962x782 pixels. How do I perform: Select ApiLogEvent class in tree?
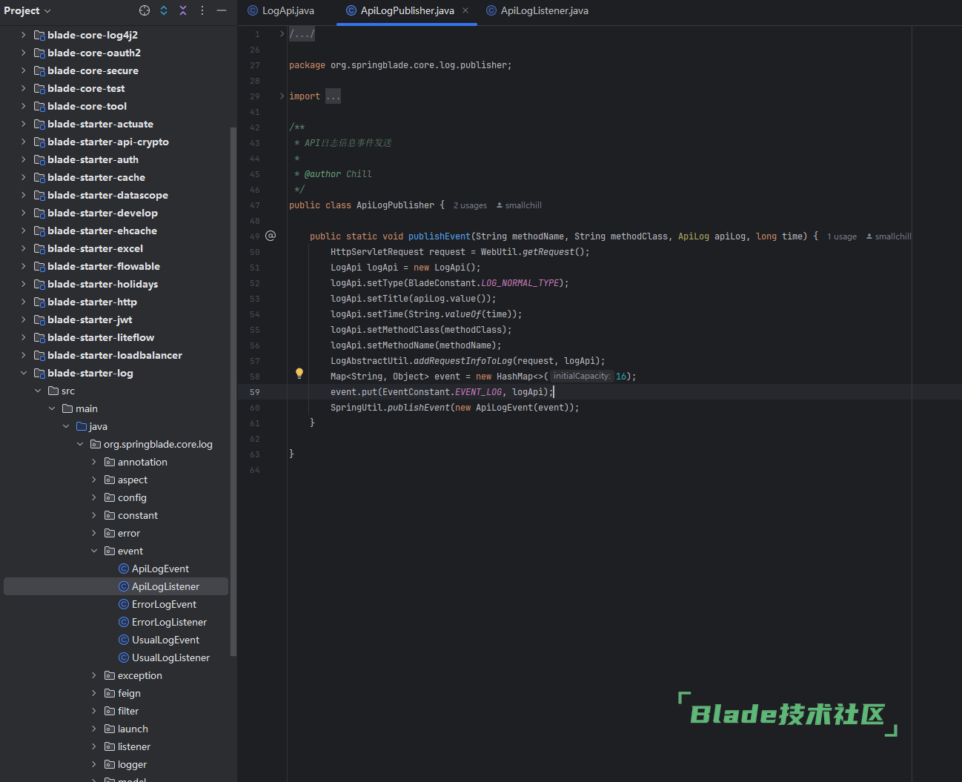[x=160, y=569]
